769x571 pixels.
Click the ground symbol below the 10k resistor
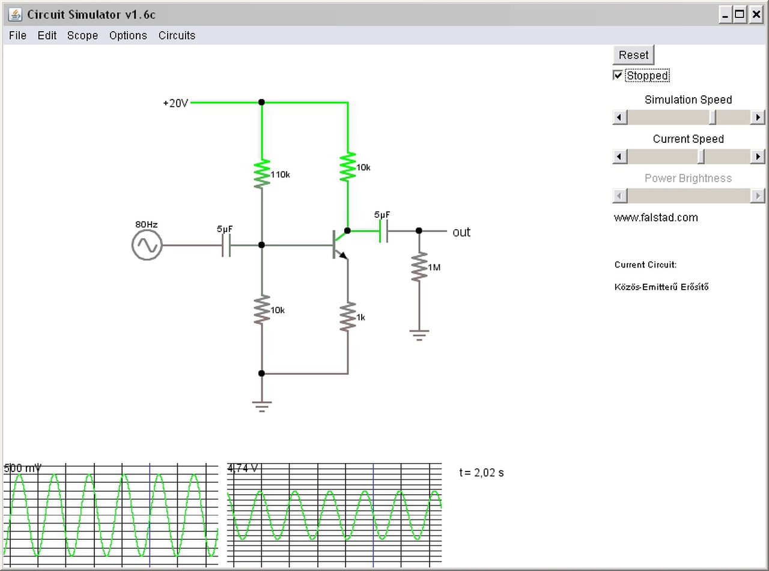261,406
